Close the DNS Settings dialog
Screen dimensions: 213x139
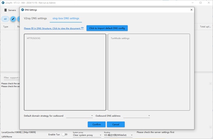191,10
